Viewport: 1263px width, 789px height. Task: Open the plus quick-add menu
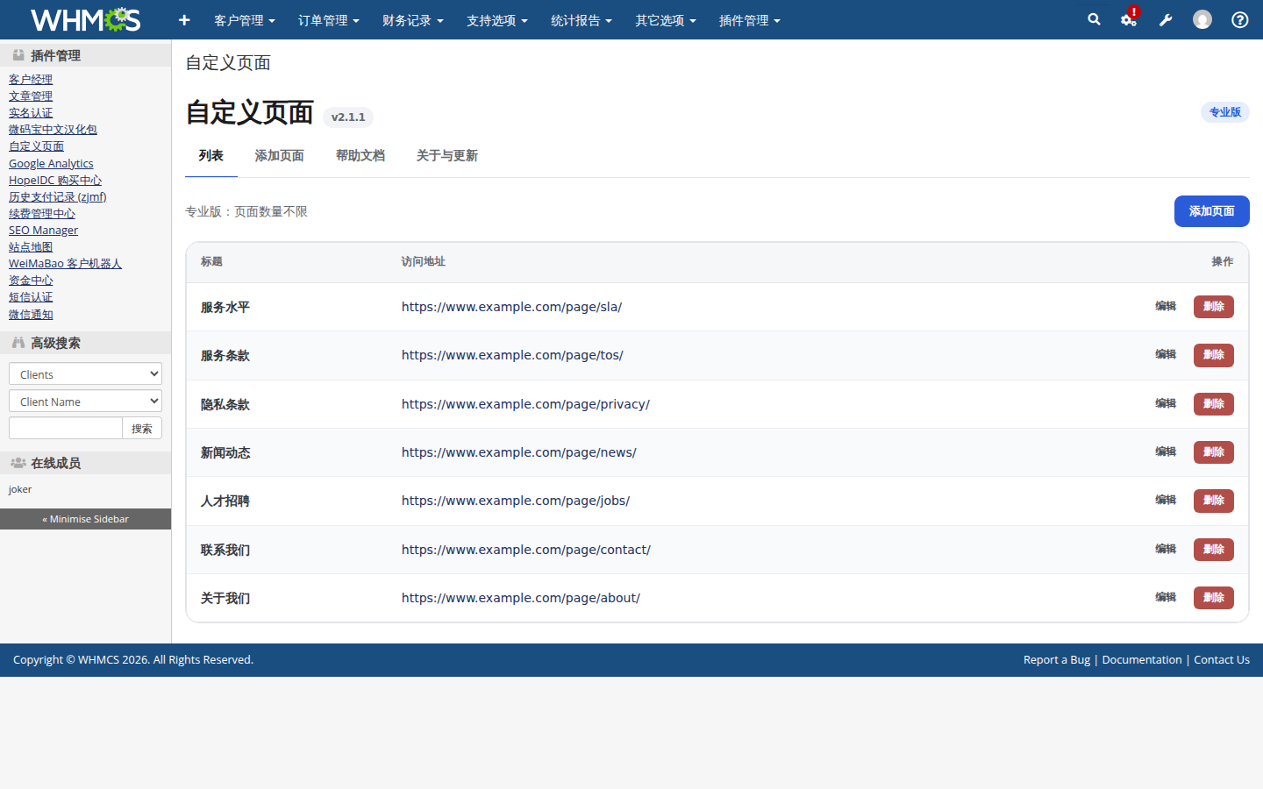[x=184, y=19]
